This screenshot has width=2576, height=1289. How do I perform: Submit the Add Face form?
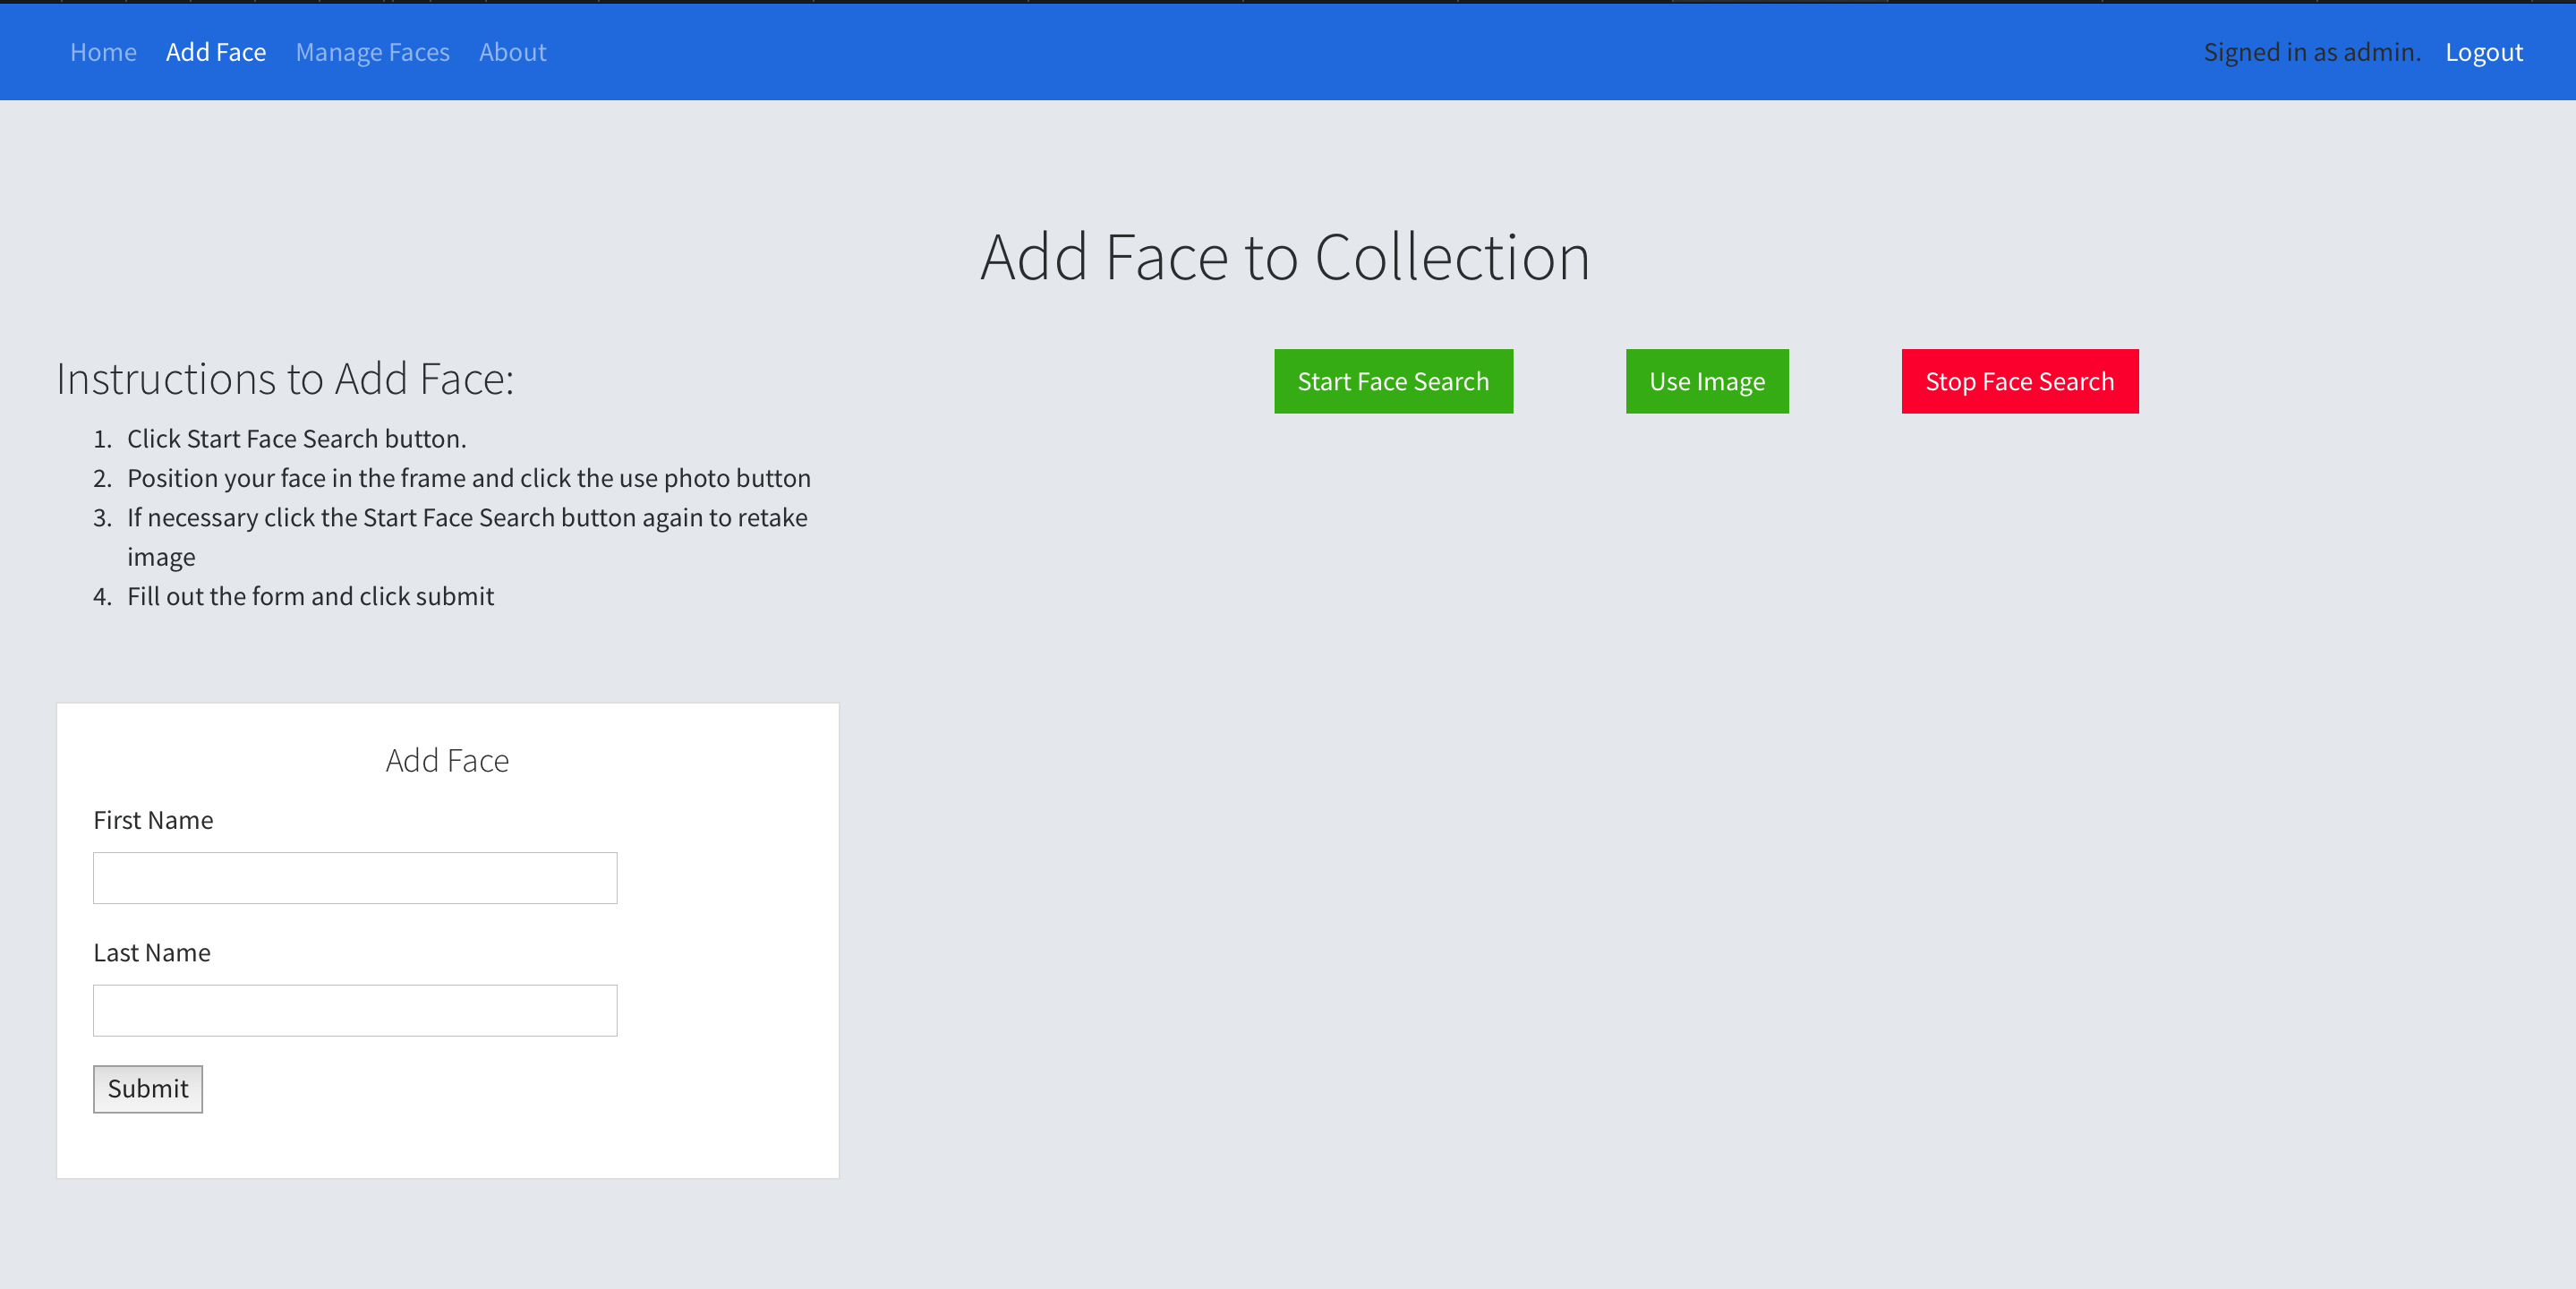(148, 1088)
